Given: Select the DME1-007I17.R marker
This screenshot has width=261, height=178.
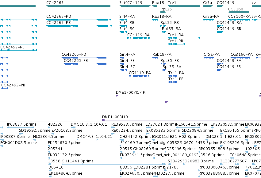Looking at the screenshot, I should pyautogui.click(x=117, y=96).
